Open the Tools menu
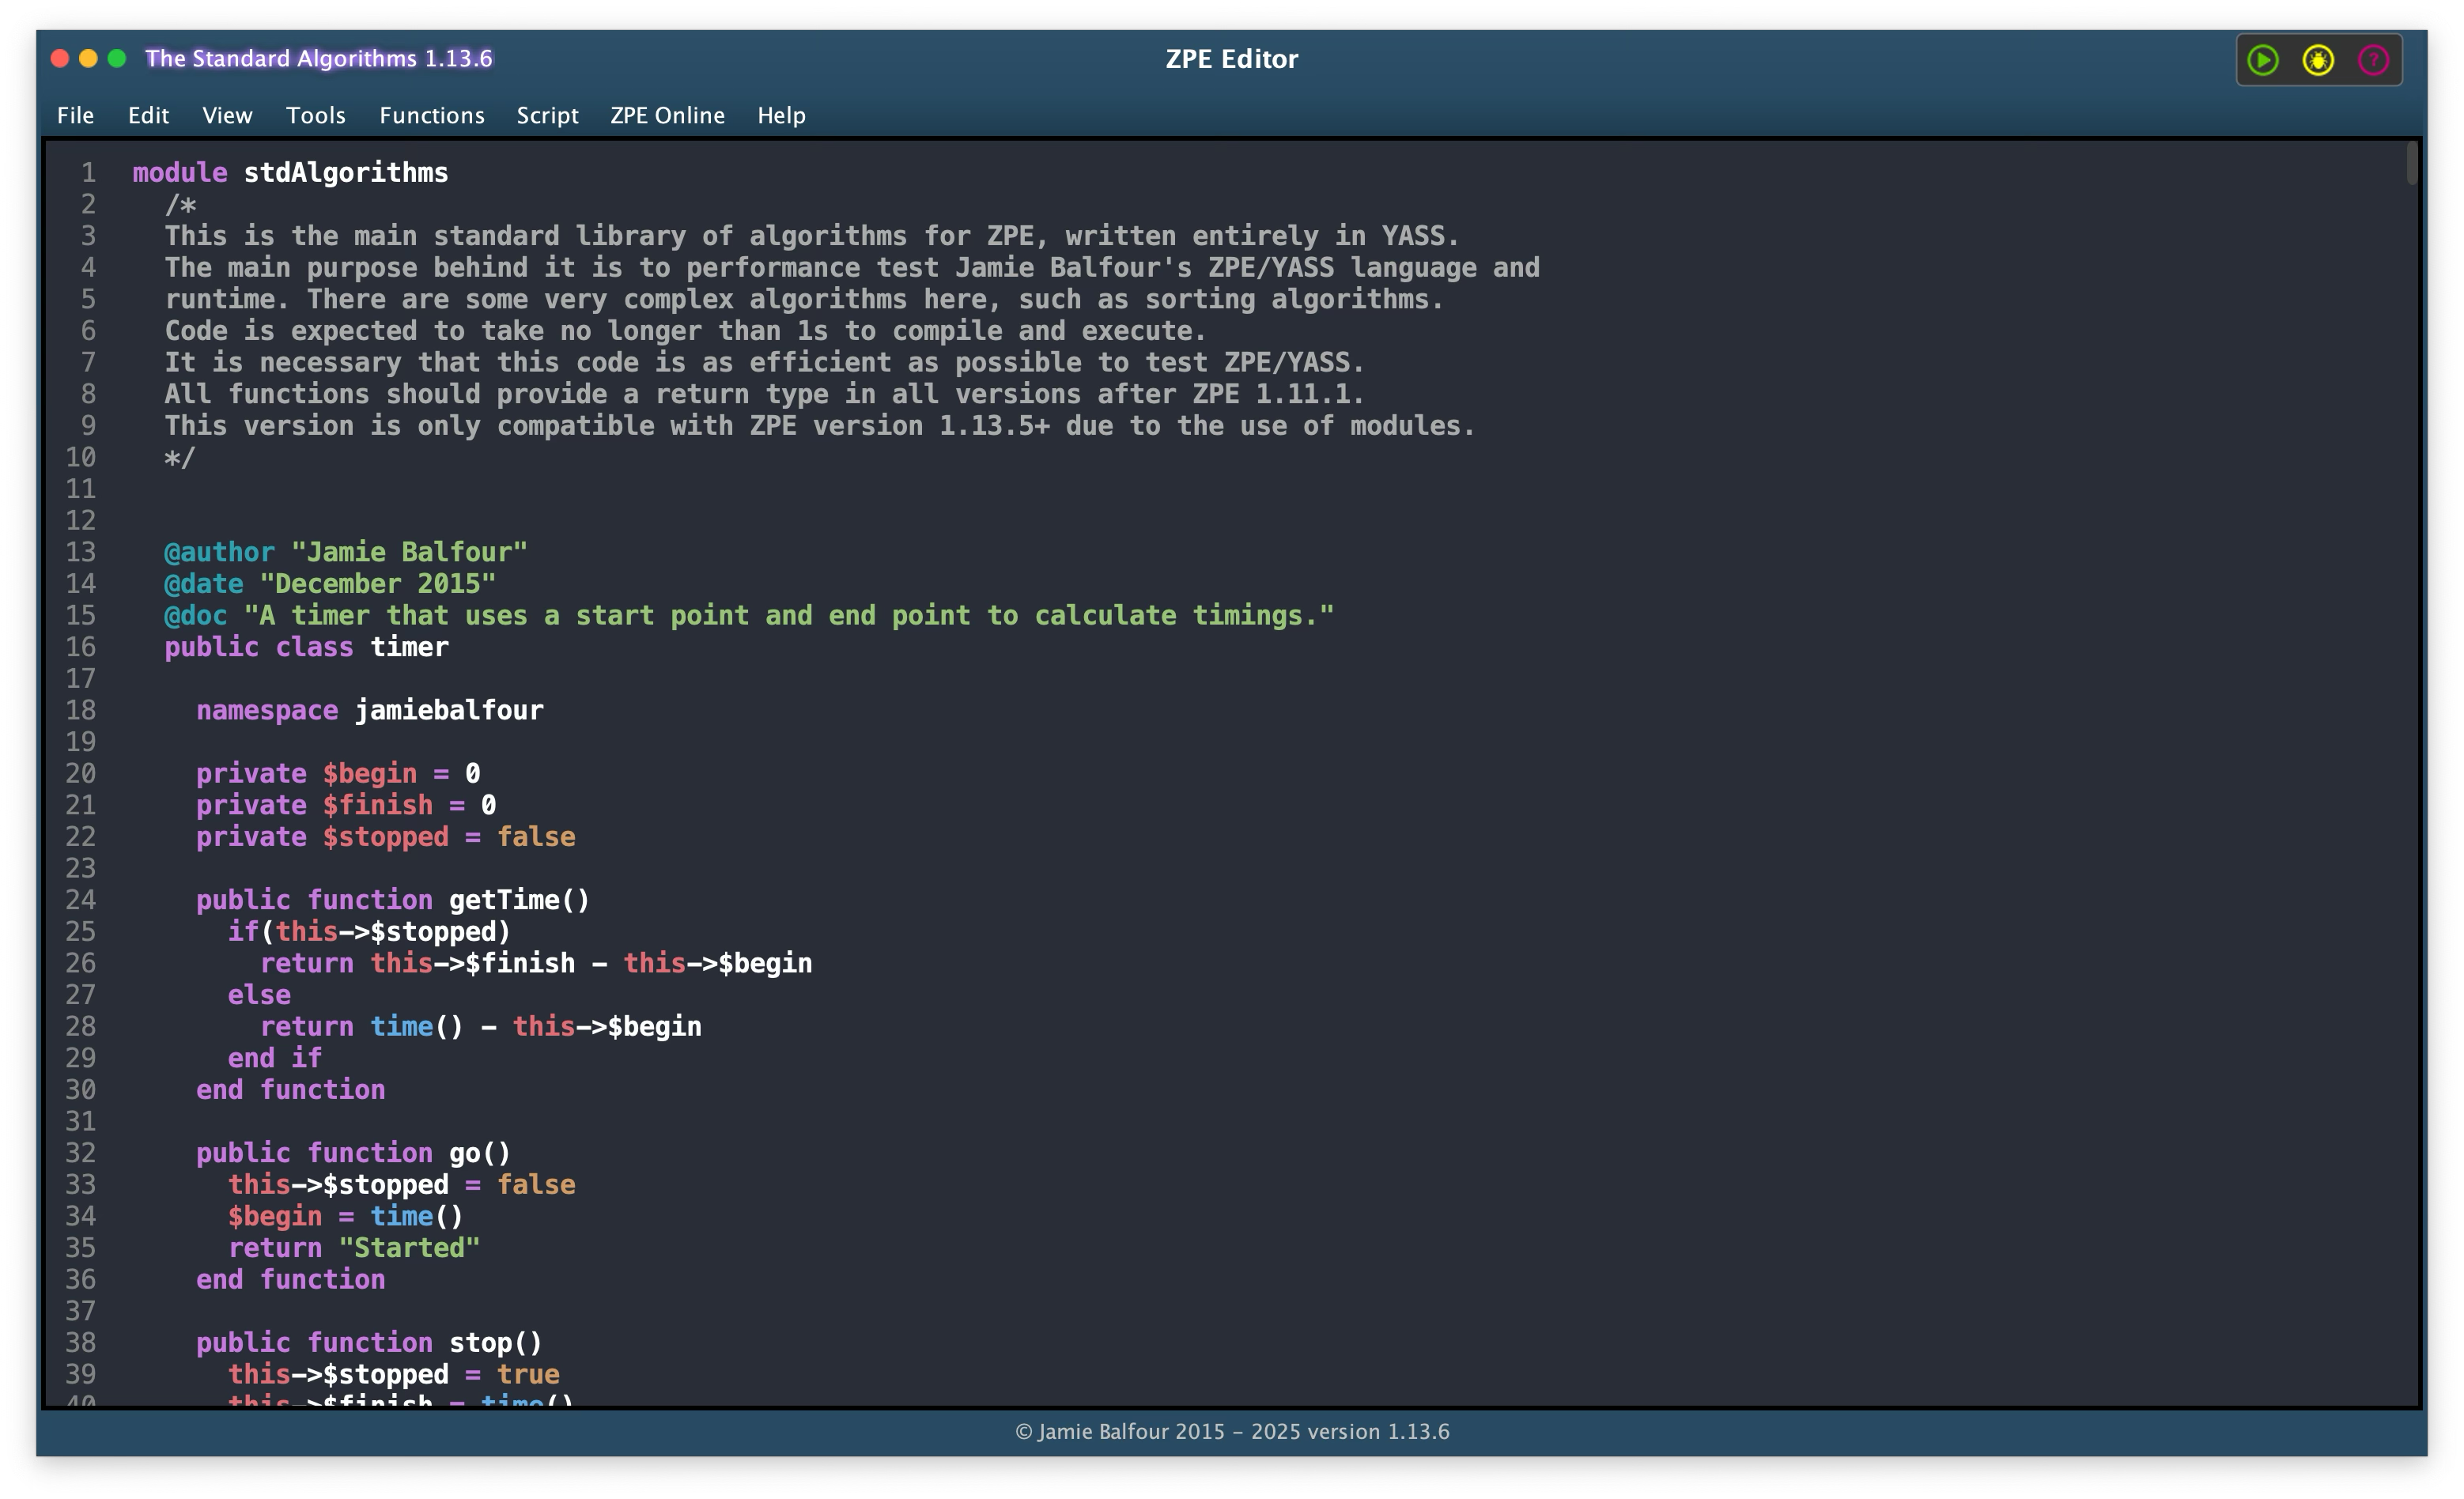Image resolution: width=2464 pixels, height=1499 pixels. 315,115
